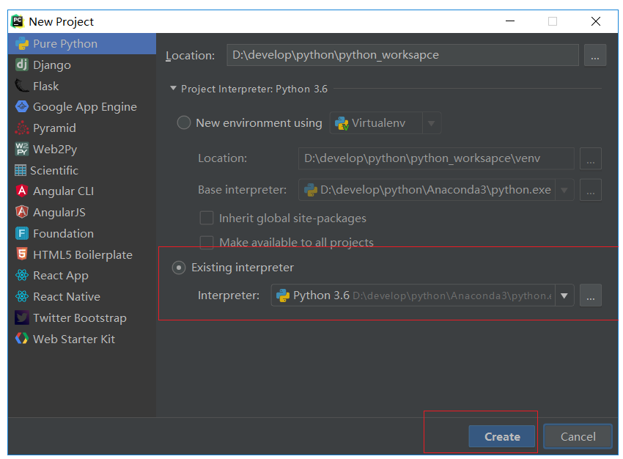Click the Angular CLI icon
The image size is (623, 459).
point(22,191)
